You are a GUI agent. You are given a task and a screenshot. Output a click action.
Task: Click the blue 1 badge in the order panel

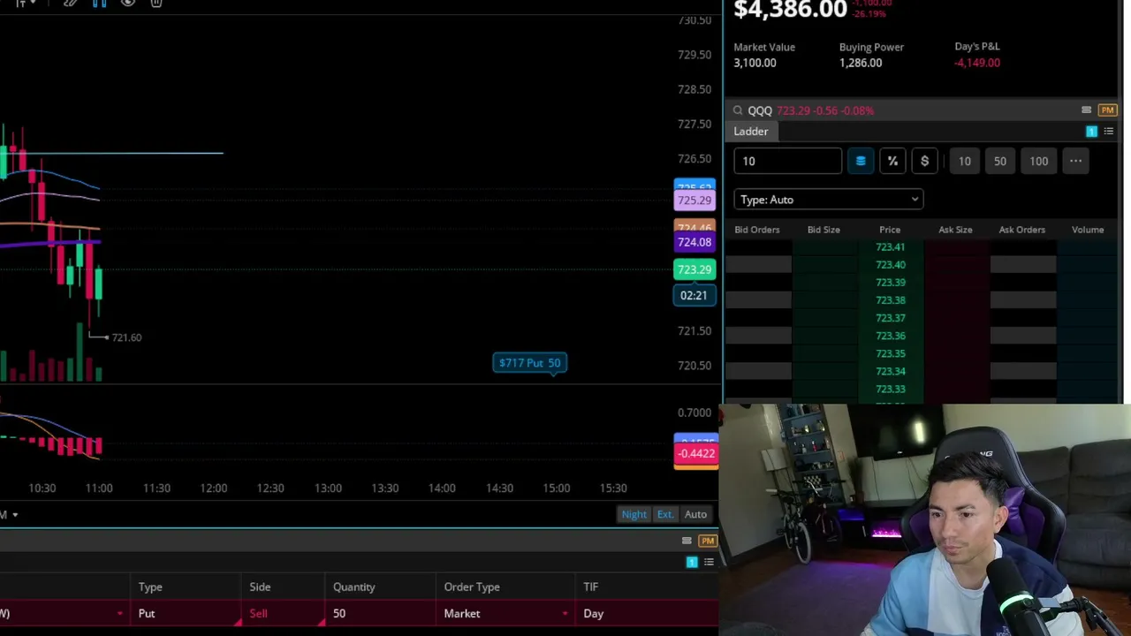coord(692,562)
